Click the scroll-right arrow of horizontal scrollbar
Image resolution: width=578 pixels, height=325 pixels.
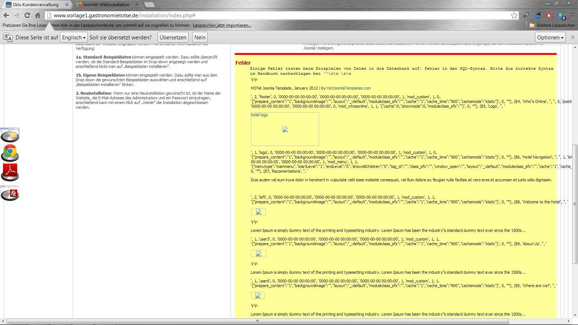click(569, 321)
